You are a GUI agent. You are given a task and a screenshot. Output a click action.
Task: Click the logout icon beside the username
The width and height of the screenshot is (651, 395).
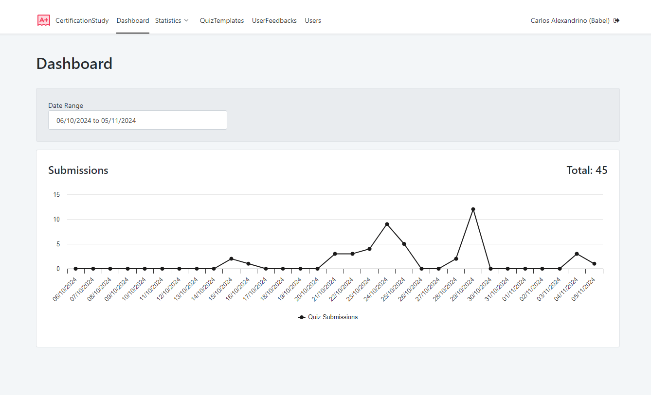(616, 20)
